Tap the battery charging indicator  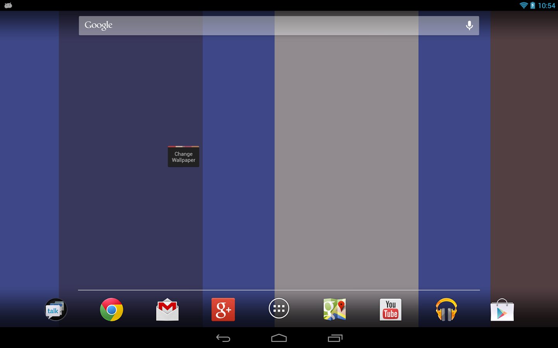click(x=533, y=5)
